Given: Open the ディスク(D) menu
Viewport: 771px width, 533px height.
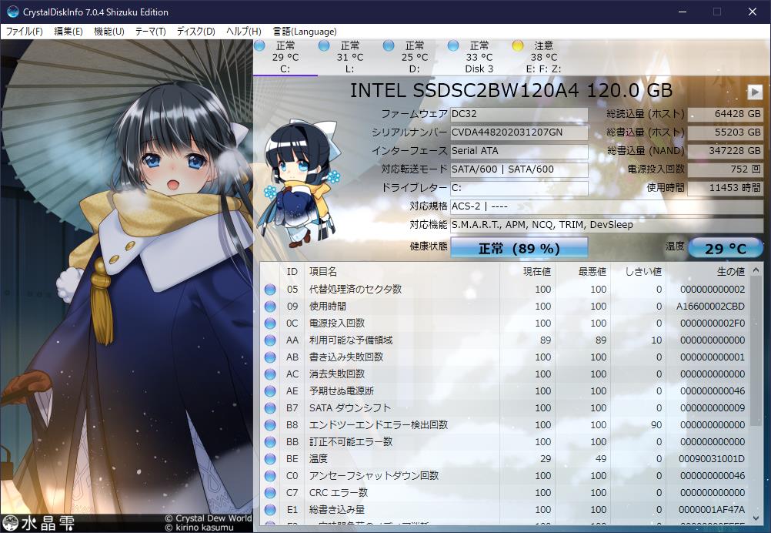Looking at the screenshot, I should pos(195,32).
